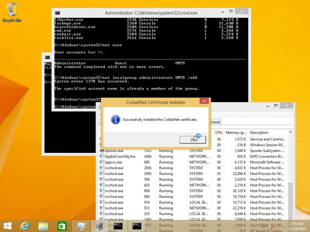Click the Windows Session M... description

click(267, 145)
